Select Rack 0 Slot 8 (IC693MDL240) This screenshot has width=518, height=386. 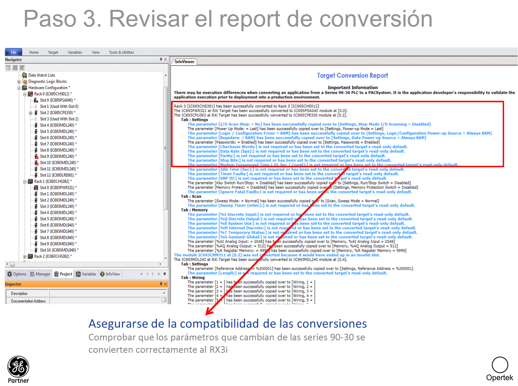(58, 150)
